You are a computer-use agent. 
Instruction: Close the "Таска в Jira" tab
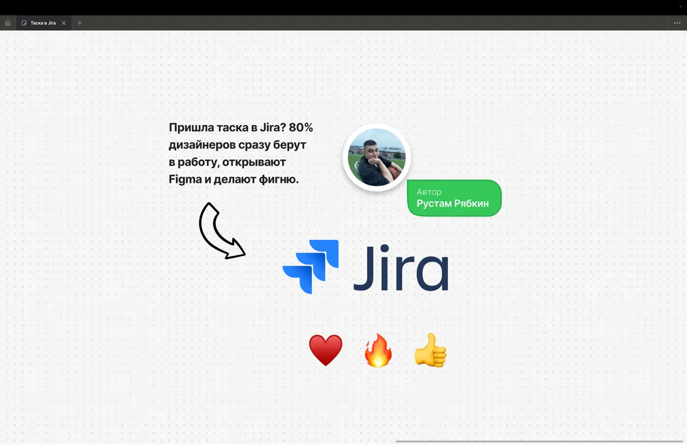click(x=64, y=23)
